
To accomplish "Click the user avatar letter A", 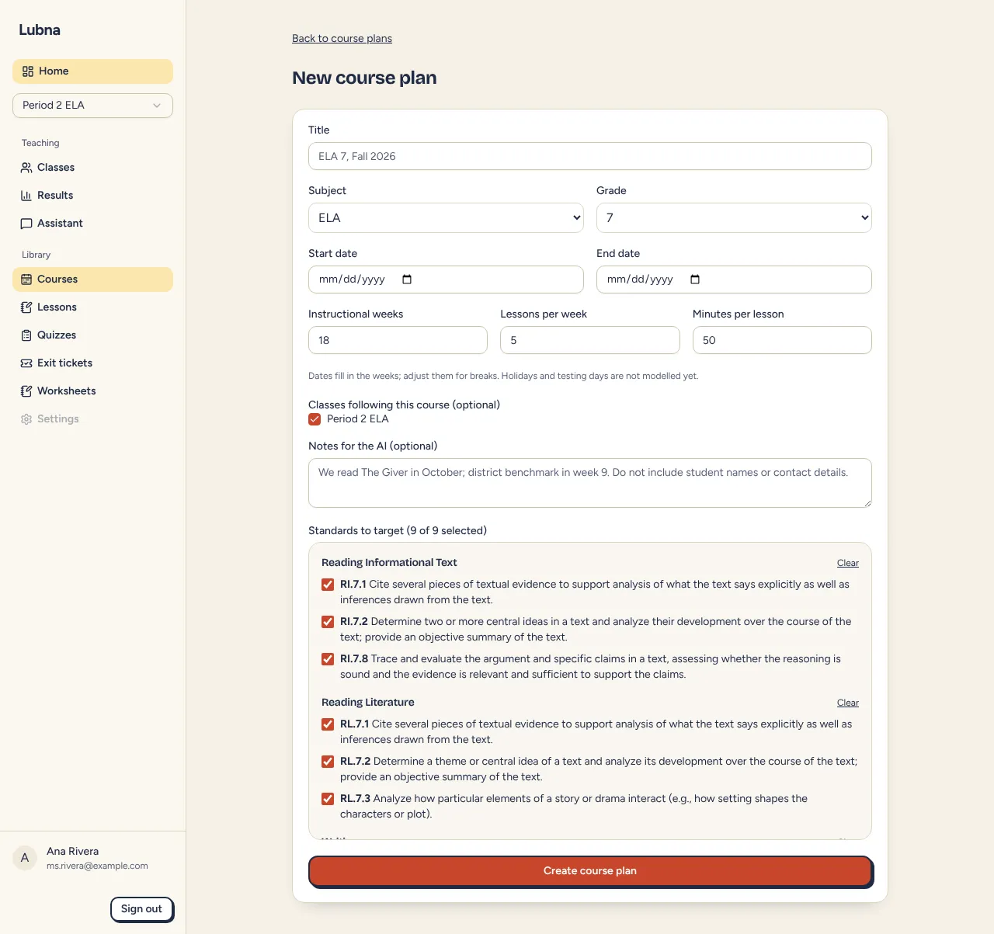I will 25,858.
